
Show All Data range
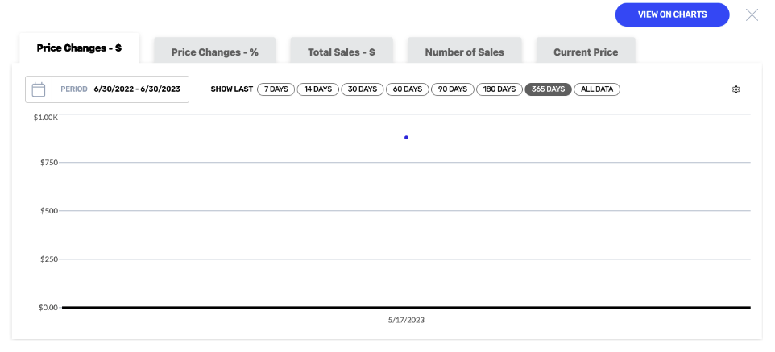click(597, 89)
